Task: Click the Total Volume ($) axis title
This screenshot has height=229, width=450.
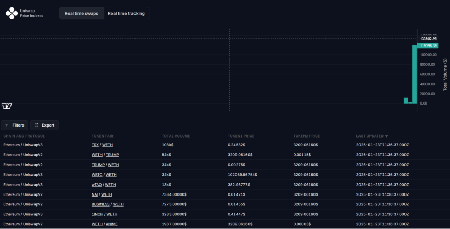Action: [x=445, y=75]
